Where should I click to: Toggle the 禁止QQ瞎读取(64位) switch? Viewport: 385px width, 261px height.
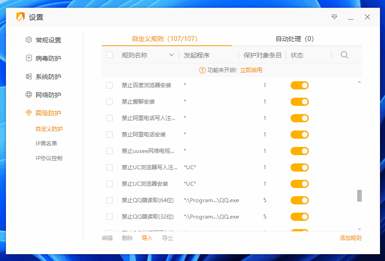click(300, 200)
